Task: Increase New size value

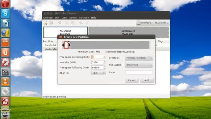Action: pyautogui.click(x=104, y=61)
